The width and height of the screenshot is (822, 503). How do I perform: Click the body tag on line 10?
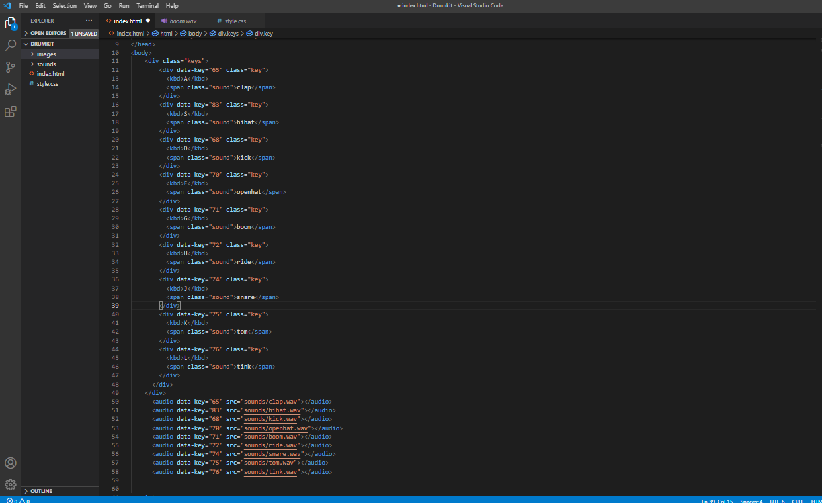(x=142, y=52)
